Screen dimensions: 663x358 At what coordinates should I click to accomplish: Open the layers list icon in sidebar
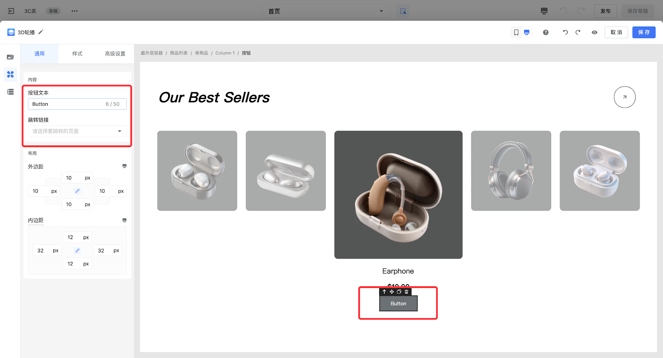(10, 92)
